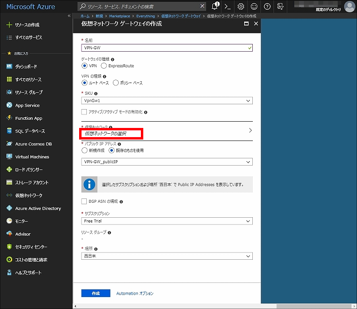Show info tooltip for ゲートウェイの種類

point(112,59)
